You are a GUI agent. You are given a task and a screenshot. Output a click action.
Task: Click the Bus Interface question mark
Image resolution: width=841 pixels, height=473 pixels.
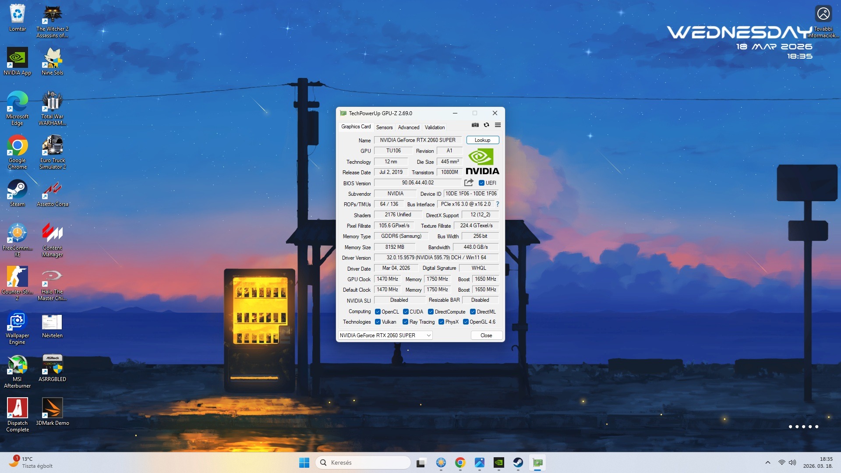tap(498, 204)
